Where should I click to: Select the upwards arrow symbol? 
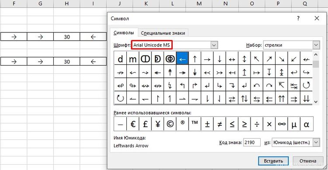point(195,58)
